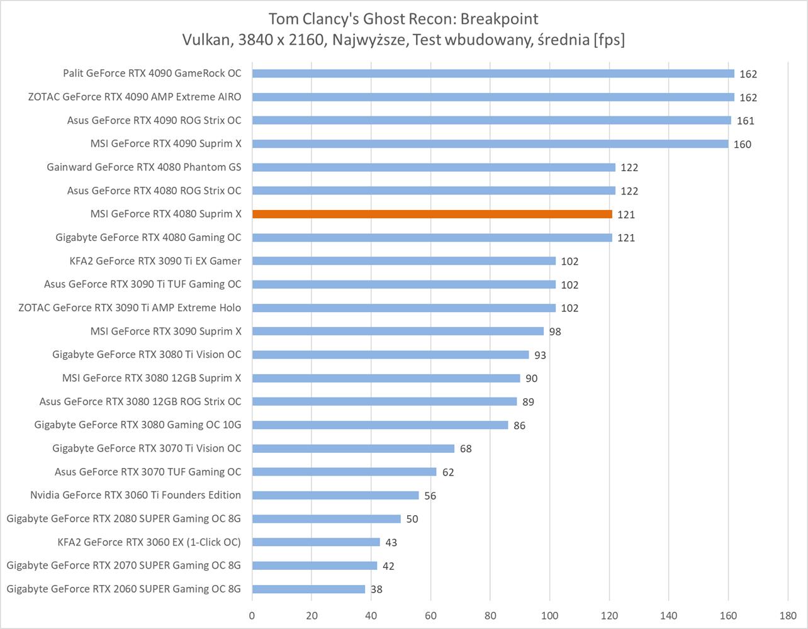Click the value '62' data label
The width and height of the screenshot is (808, 629).
(x=448, y=472)
